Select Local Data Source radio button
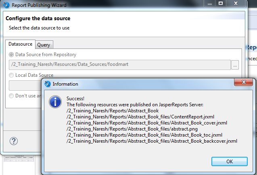The height and width of the screenshot is (175, 257). [x=11, y=75]
